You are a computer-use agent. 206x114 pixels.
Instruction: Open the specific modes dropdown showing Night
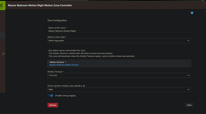[119, 89]
